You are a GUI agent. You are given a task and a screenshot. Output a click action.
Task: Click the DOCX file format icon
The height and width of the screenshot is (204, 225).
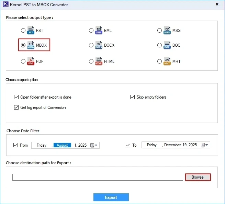(x=99, y=45)
